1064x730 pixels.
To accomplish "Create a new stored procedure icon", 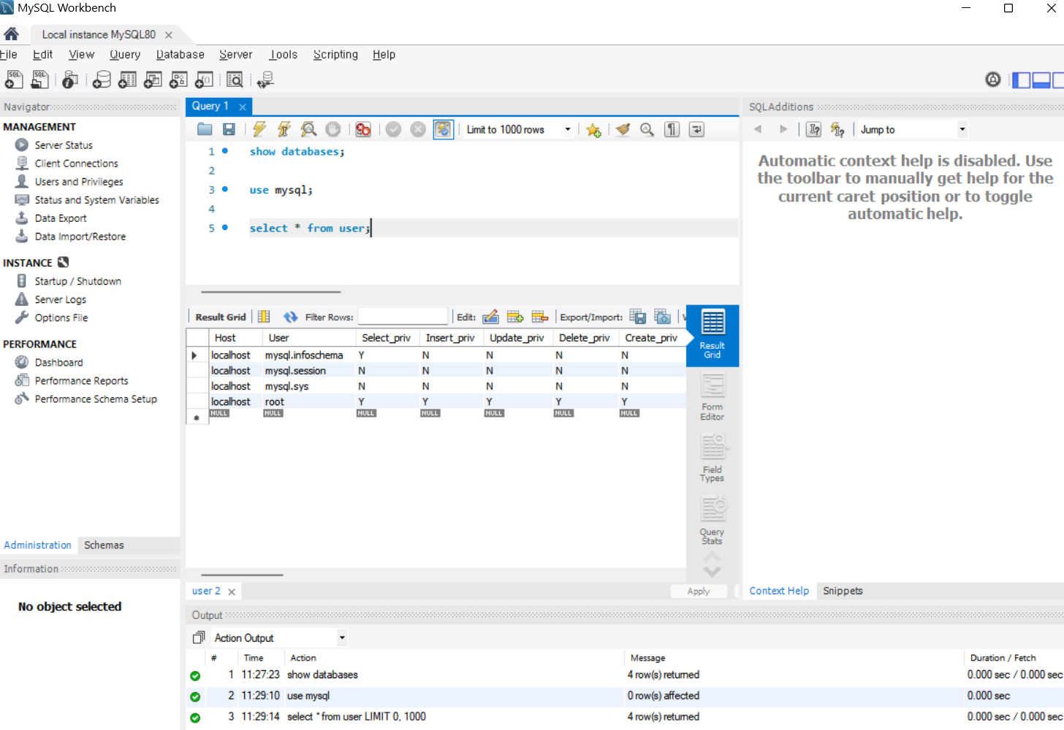I will [178, 80].
